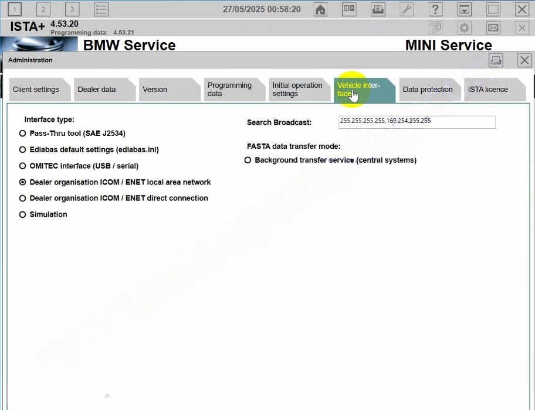
Task: Click the BMW Service heading
Action: [129, 45]
